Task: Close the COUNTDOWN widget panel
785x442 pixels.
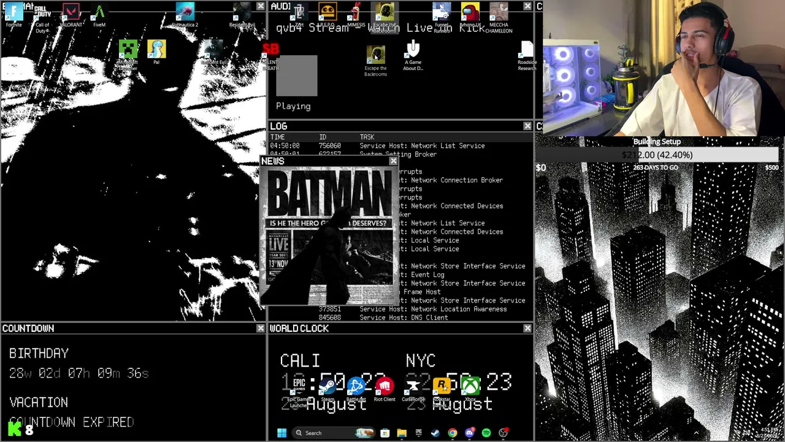Action: click(261, 328)
